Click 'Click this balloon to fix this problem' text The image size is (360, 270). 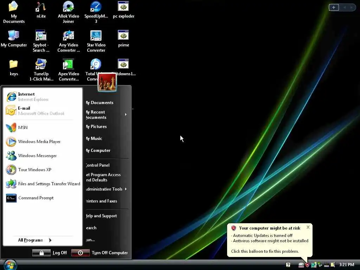point(265,251)
